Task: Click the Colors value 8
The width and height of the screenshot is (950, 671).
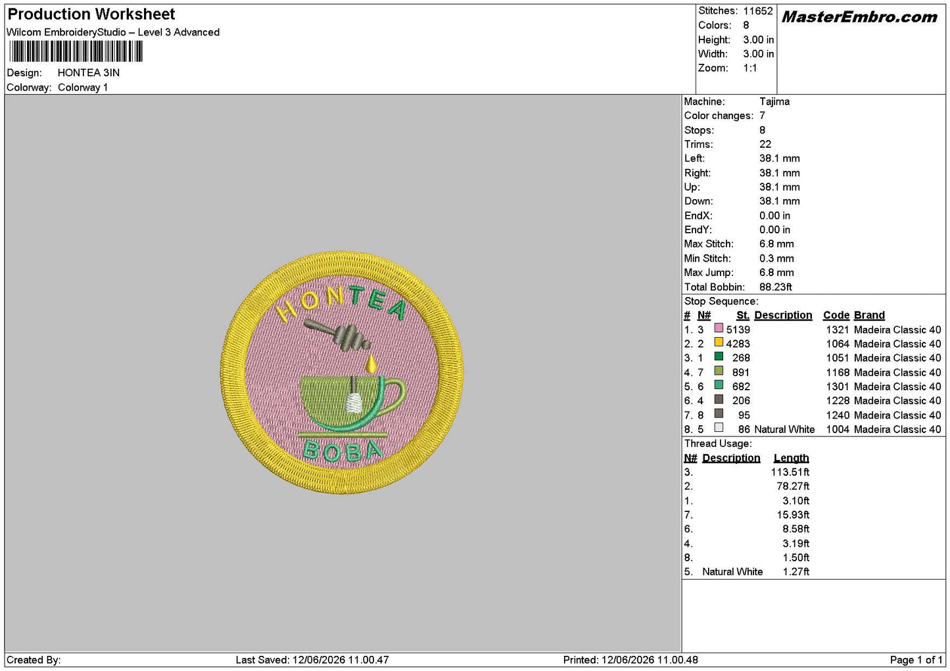Action: coord(746,26)
